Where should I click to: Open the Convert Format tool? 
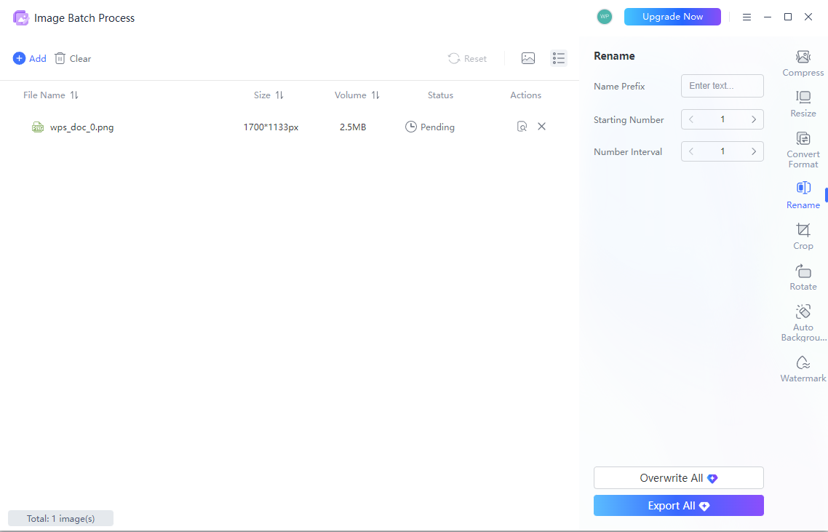tap(803, 150)
